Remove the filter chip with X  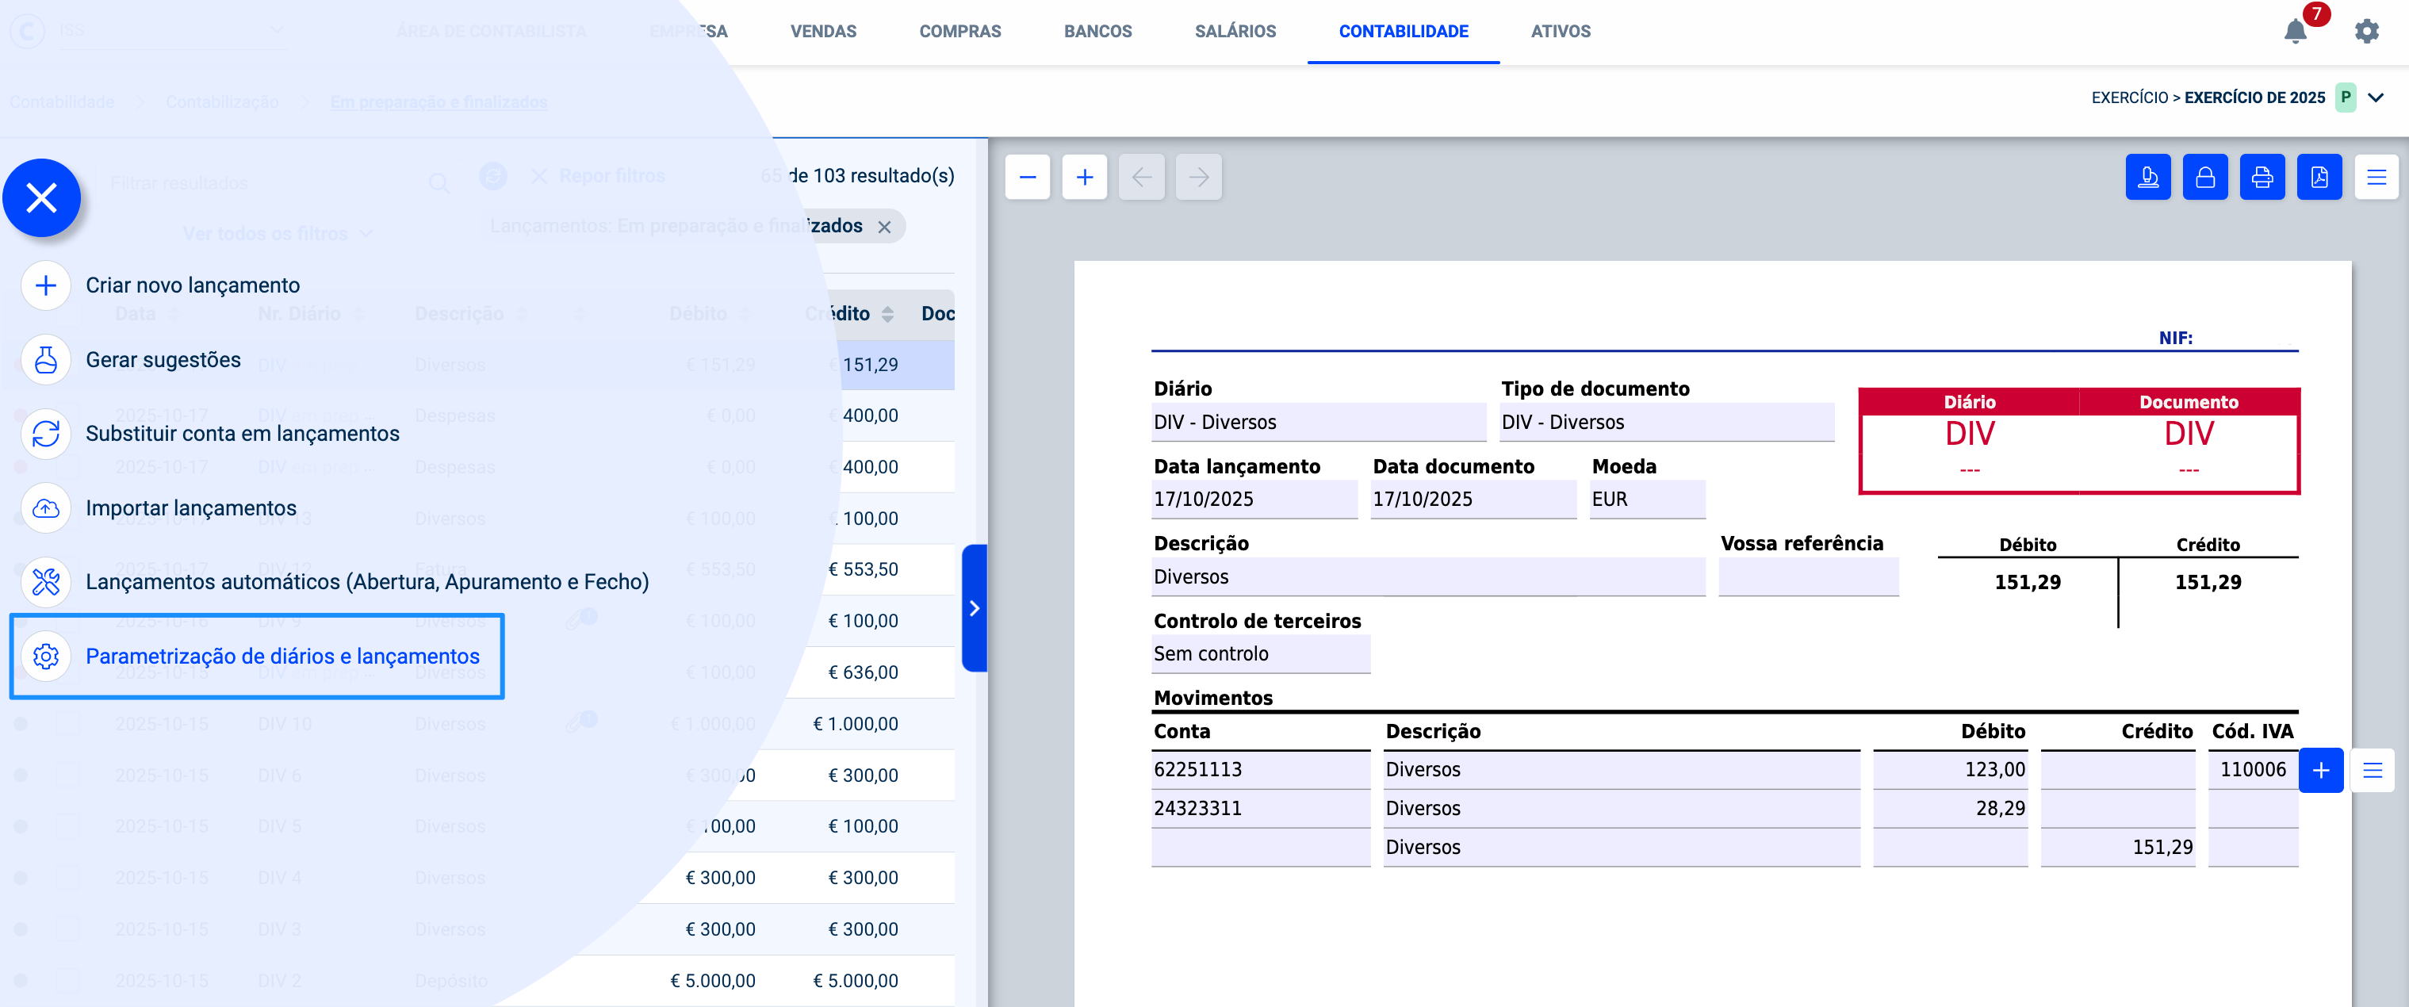883,228
